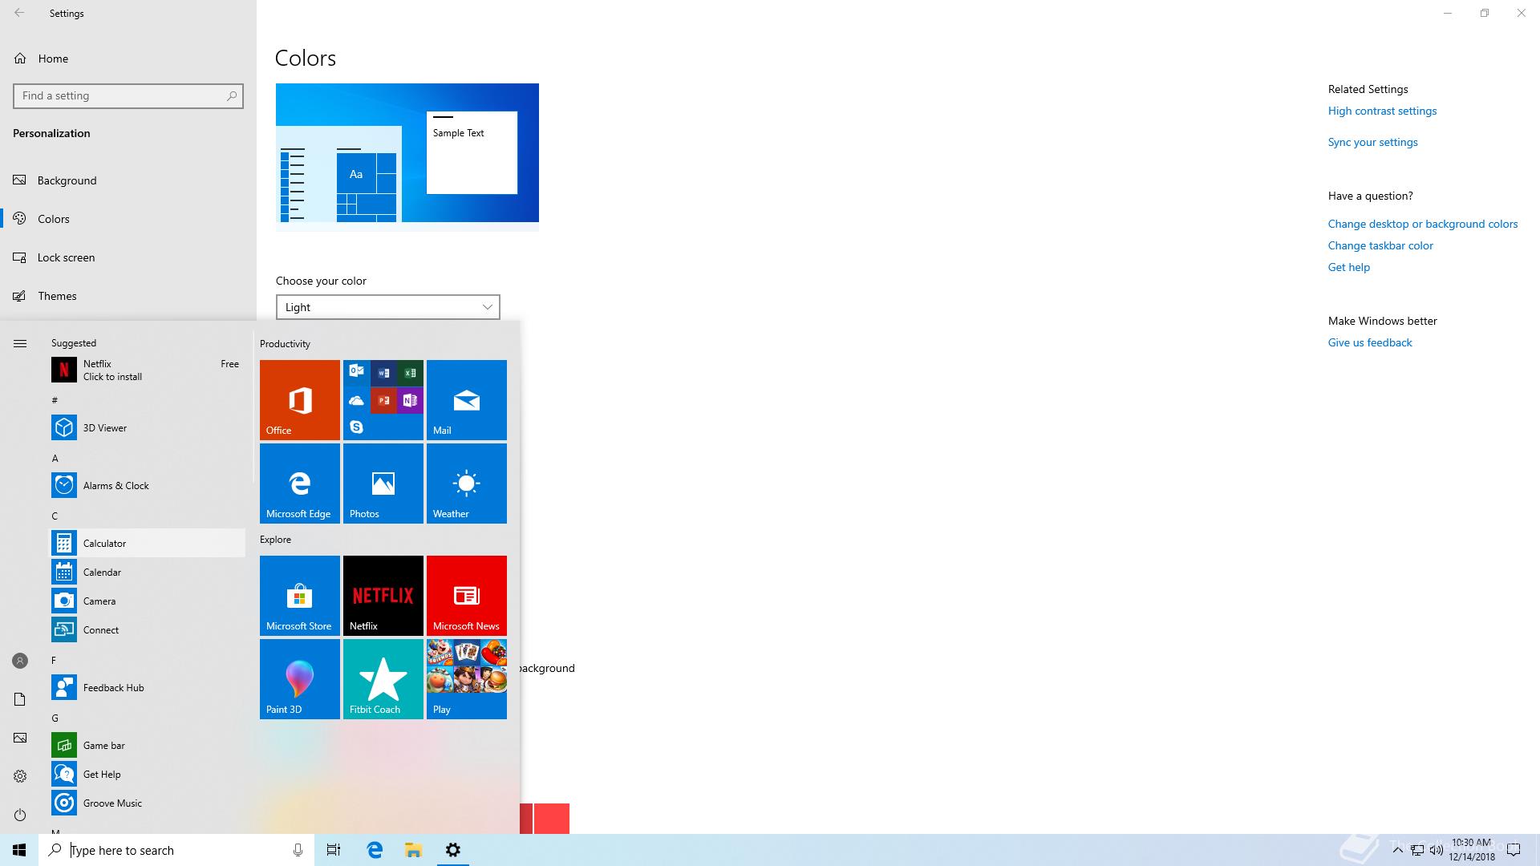Jump to the letter A app group
This screenshot has width=1540, height=866.
[55, 458]
